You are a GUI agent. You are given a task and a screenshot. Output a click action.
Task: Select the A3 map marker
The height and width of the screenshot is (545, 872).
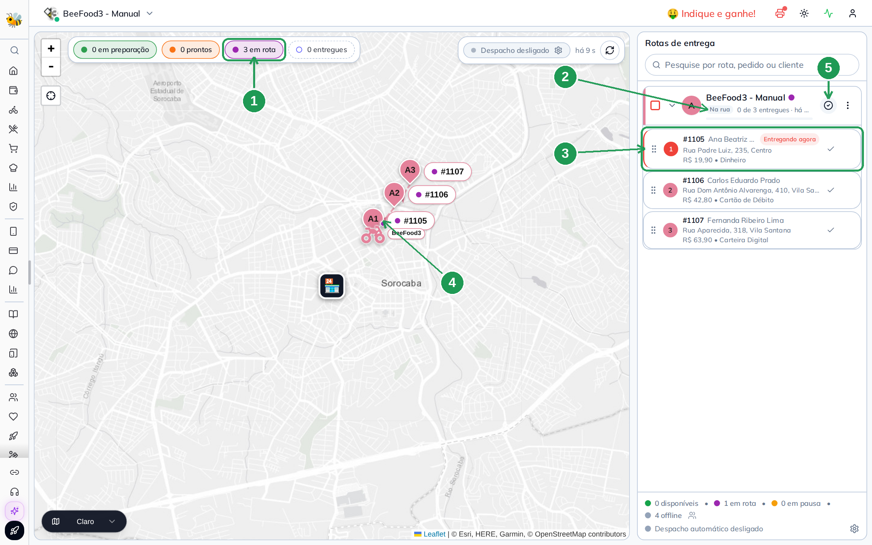tap(410, 171)
